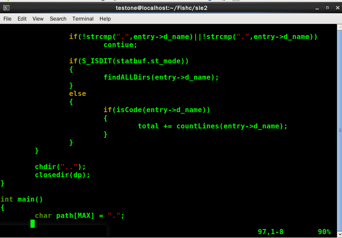Click the chdir("..") line
This screenshot has height=238, width=342.
[61, 167]
